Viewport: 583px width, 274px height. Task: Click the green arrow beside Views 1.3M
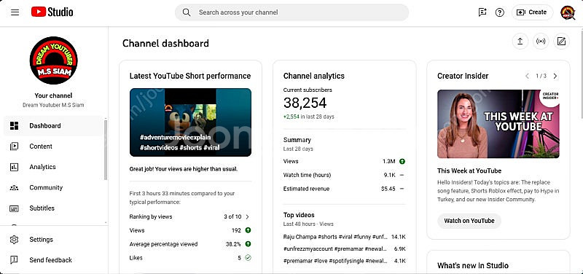point(402,161)
